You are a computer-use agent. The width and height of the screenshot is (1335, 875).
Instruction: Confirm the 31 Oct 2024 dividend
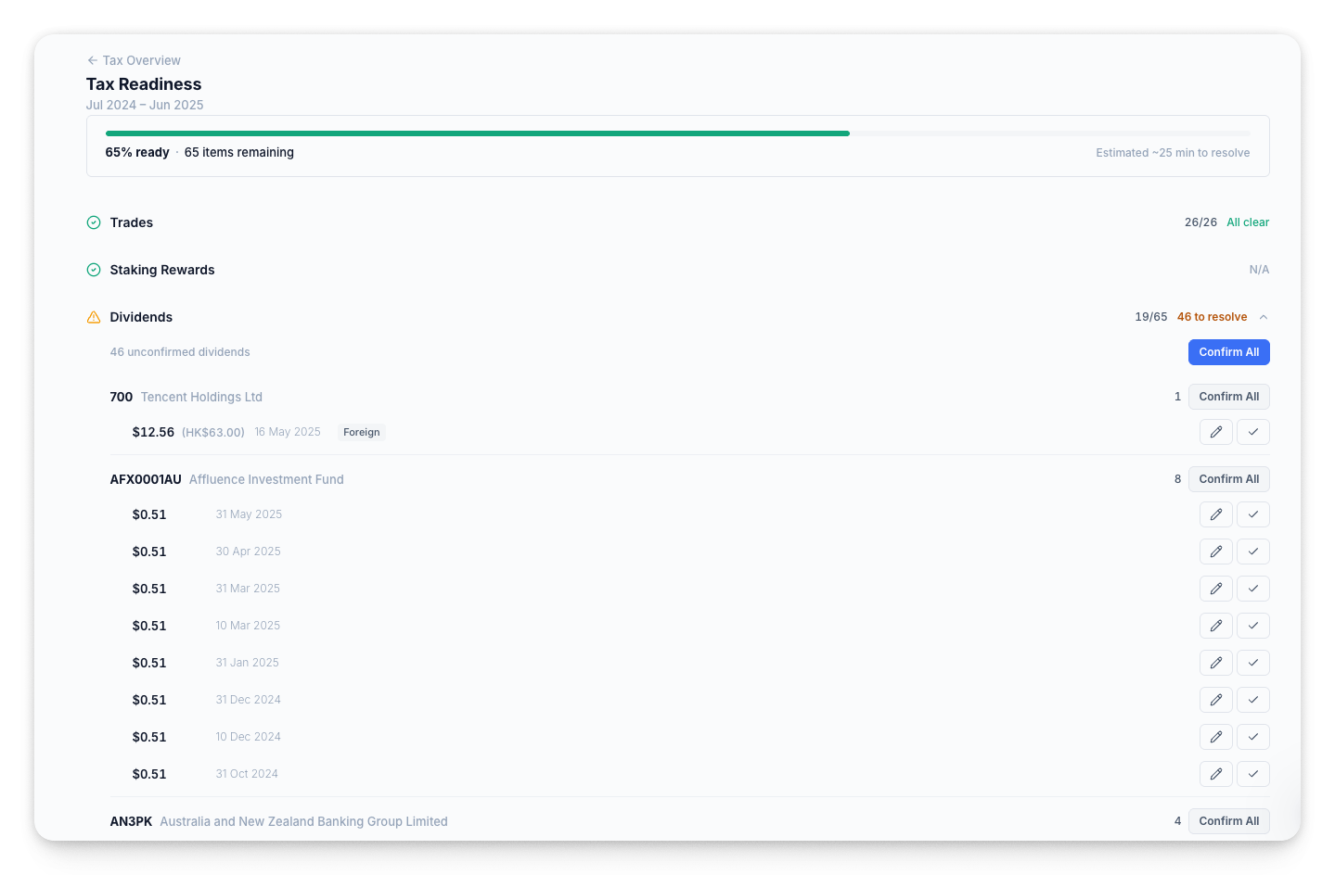(1253, 774)
